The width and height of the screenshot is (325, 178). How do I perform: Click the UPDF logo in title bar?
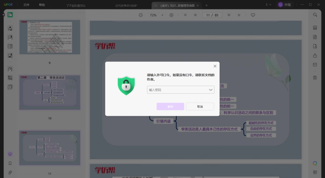(8, 4)
